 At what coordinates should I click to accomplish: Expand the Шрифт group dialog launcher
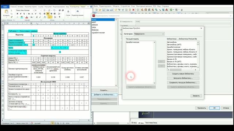pyautogui.click(x=41, y=20)
